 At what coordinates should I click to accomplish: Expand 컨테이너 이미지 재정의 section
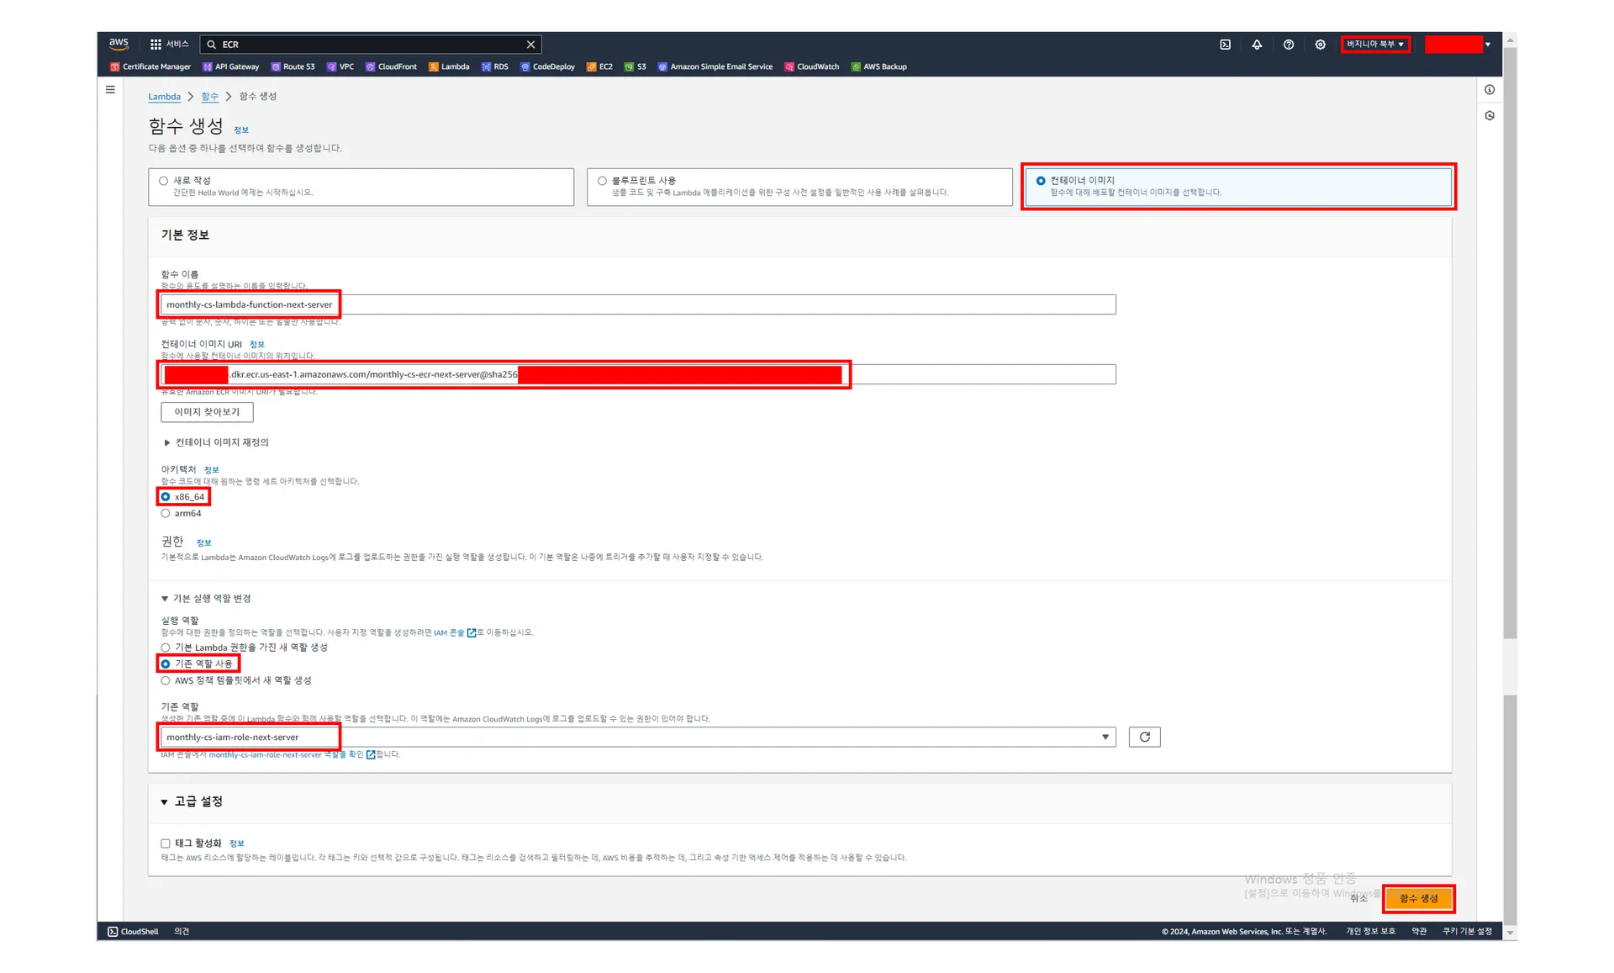coord(167,442)
